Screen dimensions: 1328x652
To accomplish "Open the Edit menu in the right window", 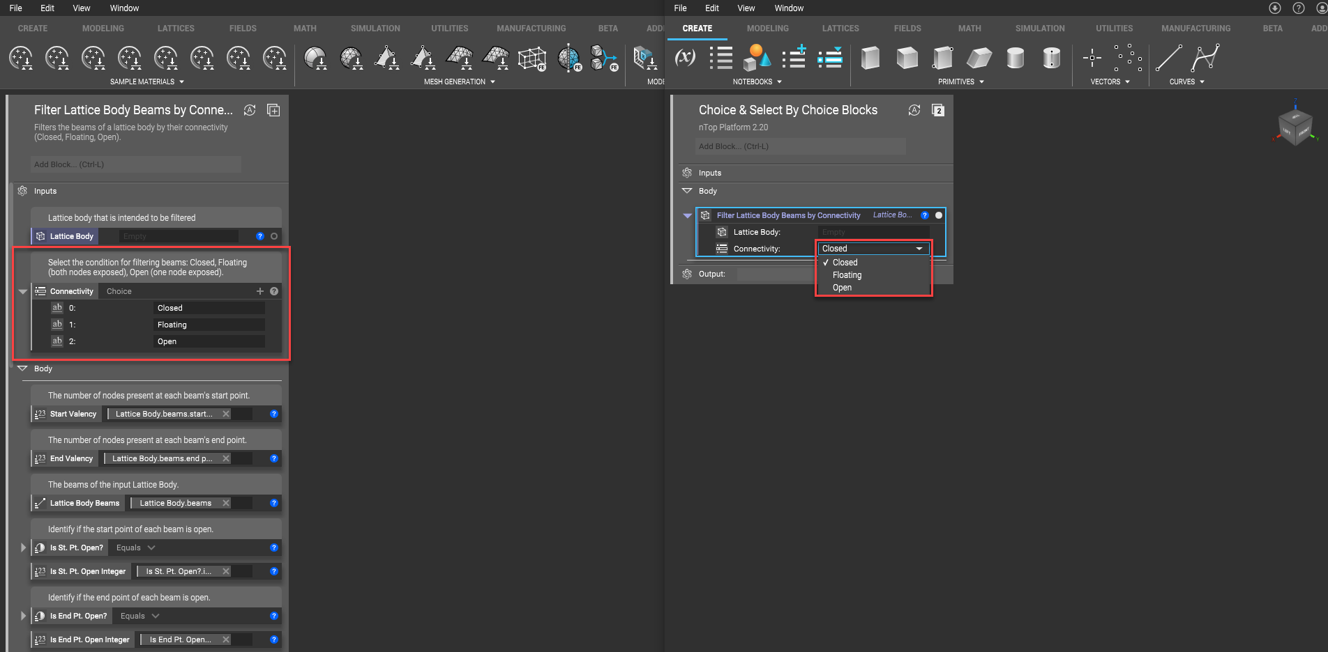I will pos(712,8).
